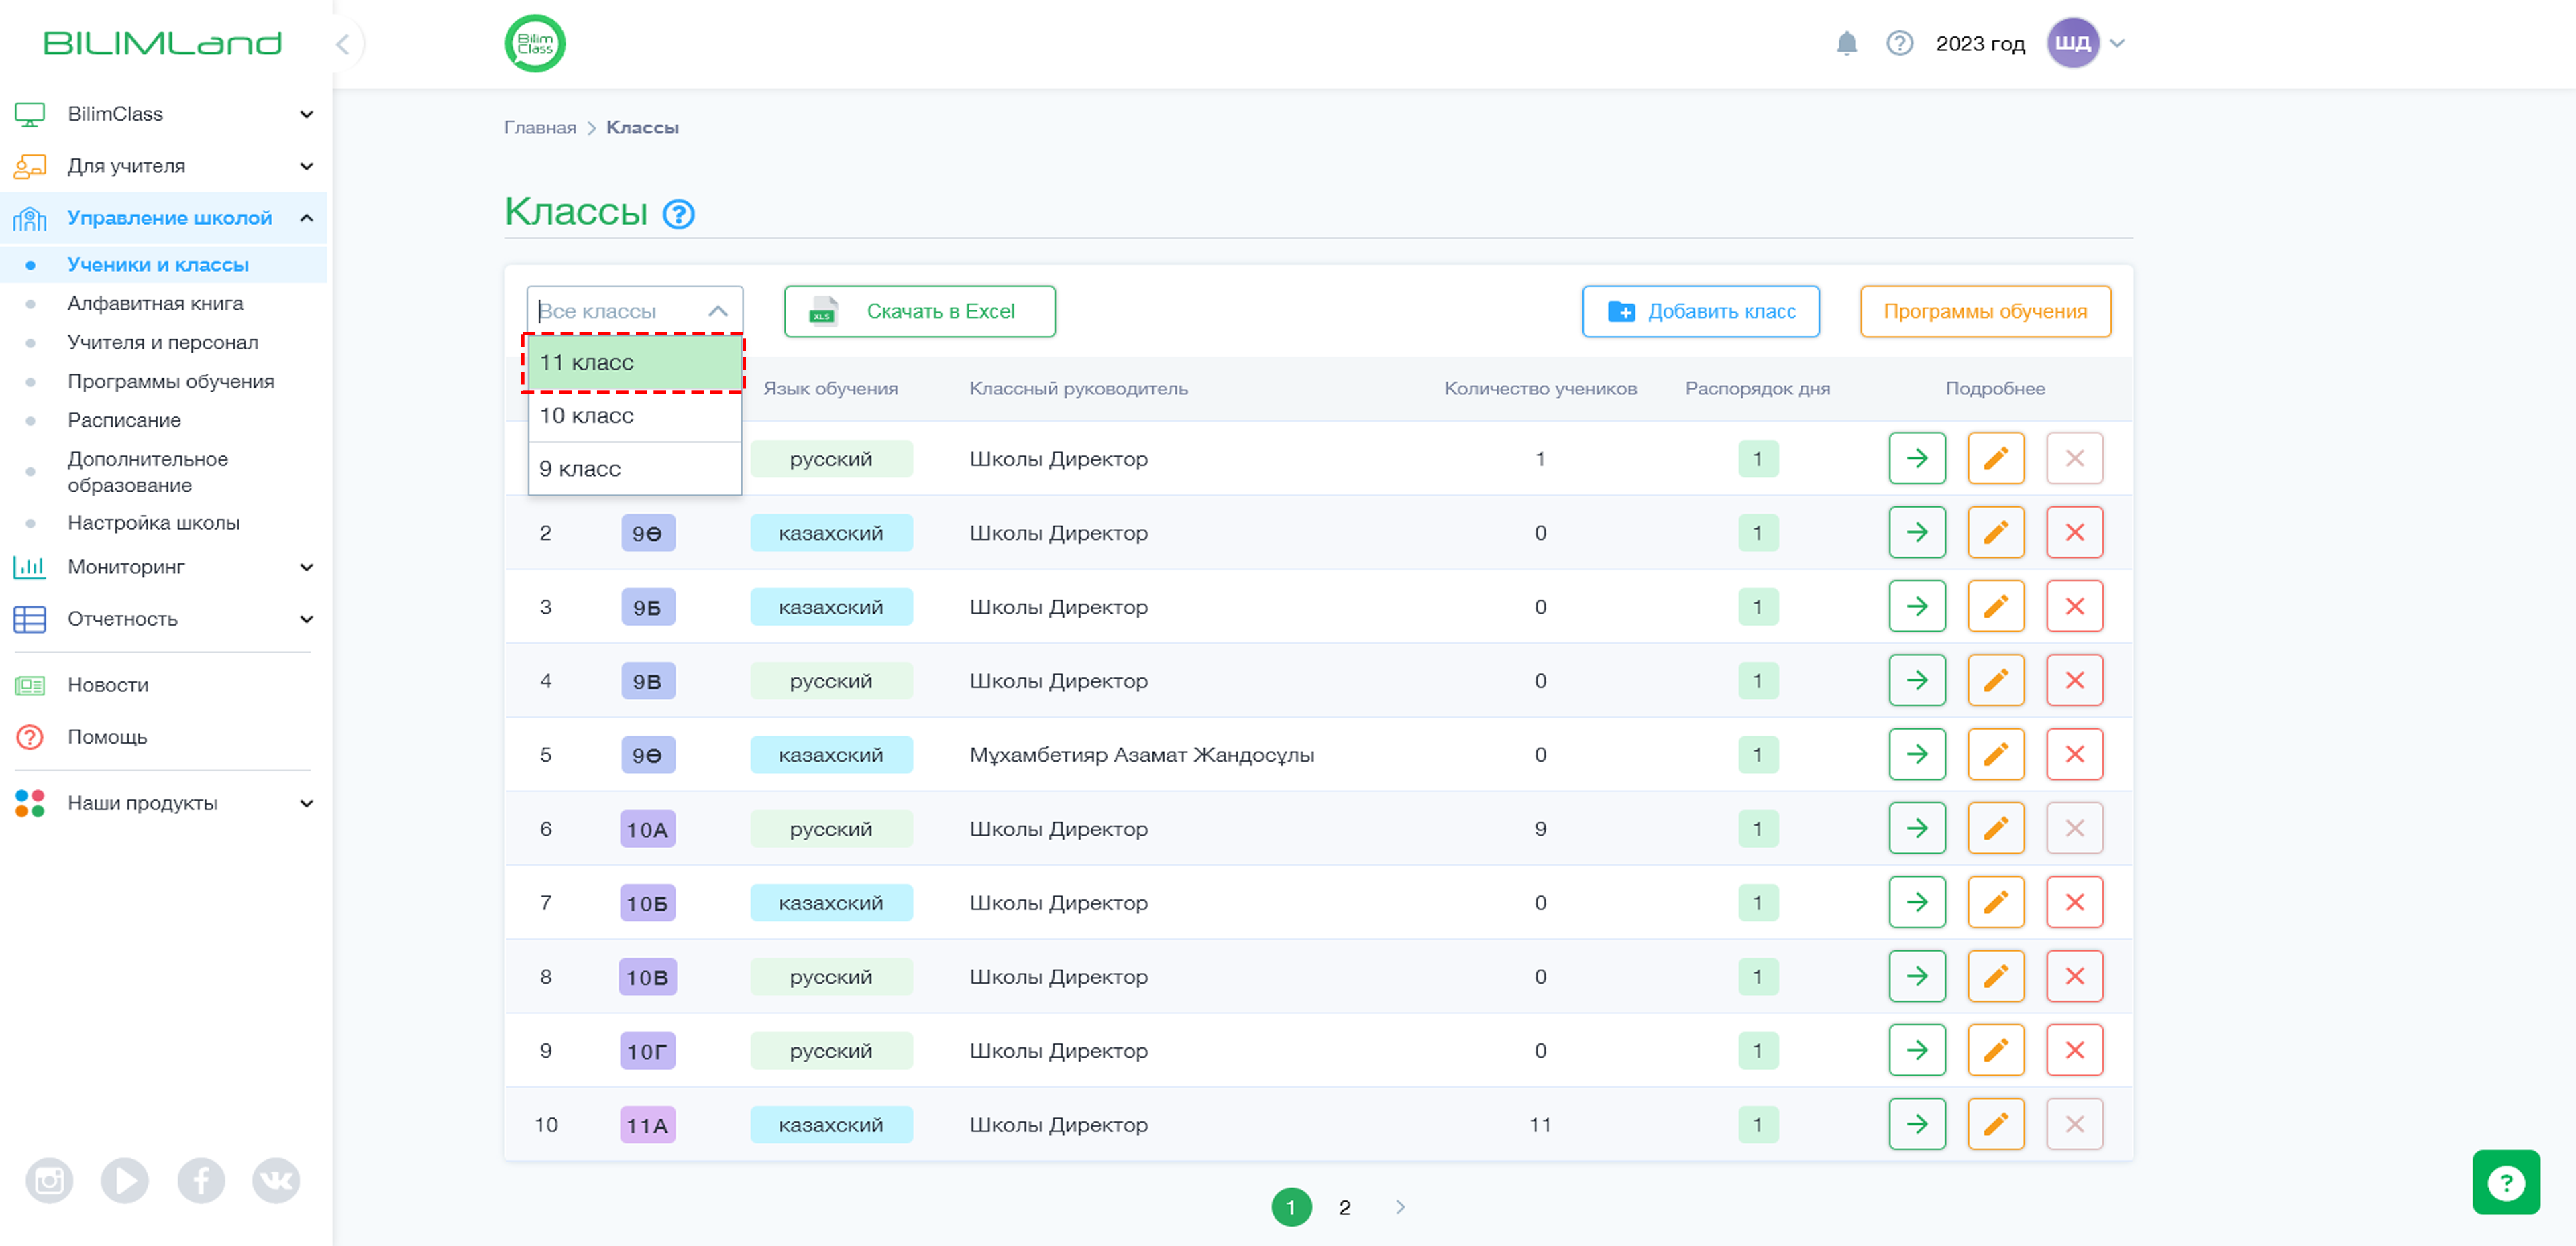Open details arrow for class 9Б

(x=1916, y=606)
